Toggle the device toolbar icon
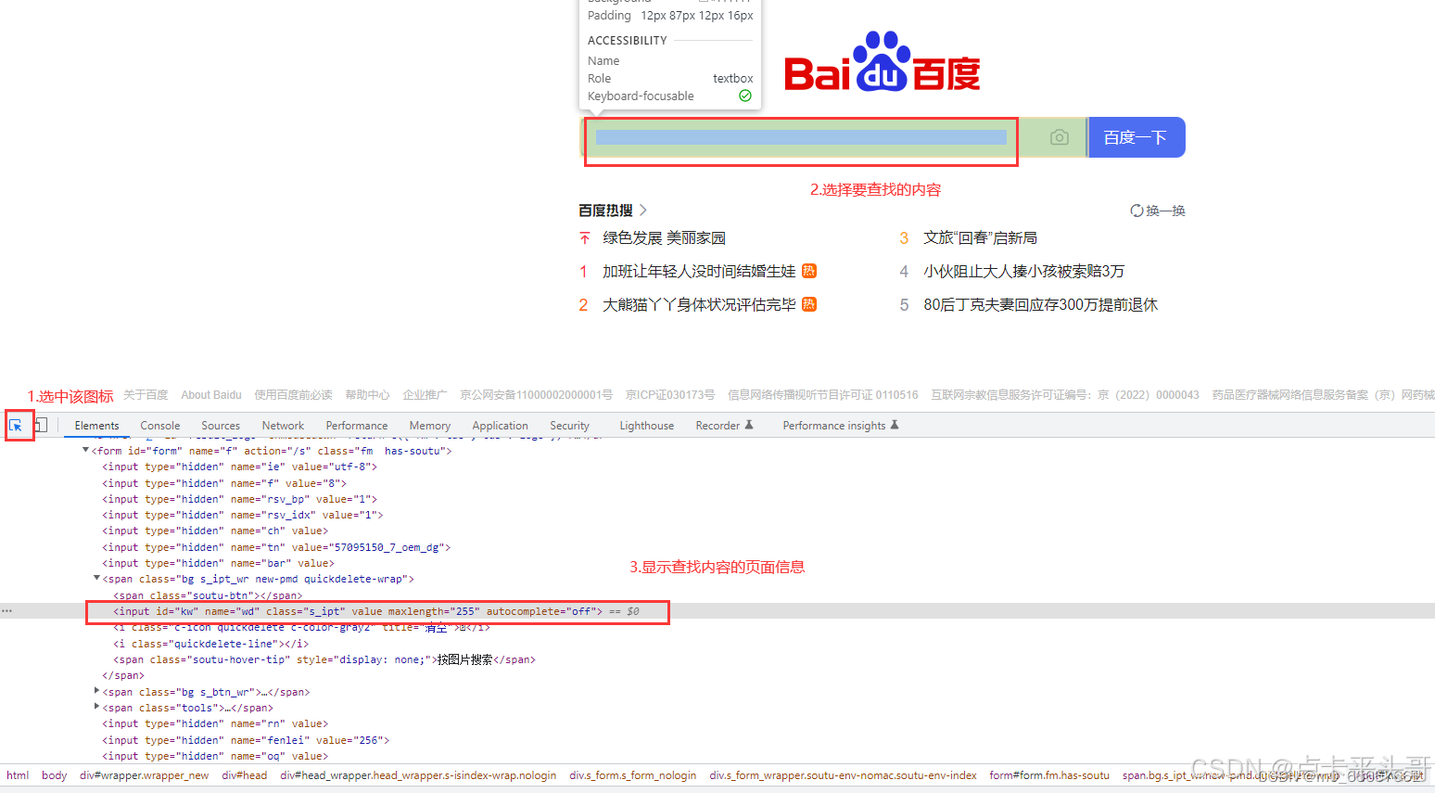The width and height of the screenshot is (1435, 793). point(41,426)
